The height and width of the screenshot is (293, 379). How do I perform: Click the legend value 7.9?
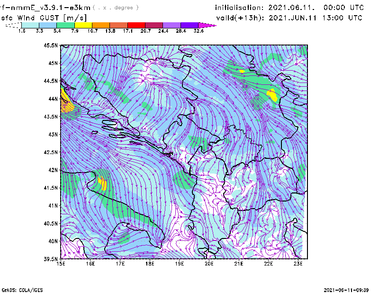pyautogui.click(x=75, y=31)
